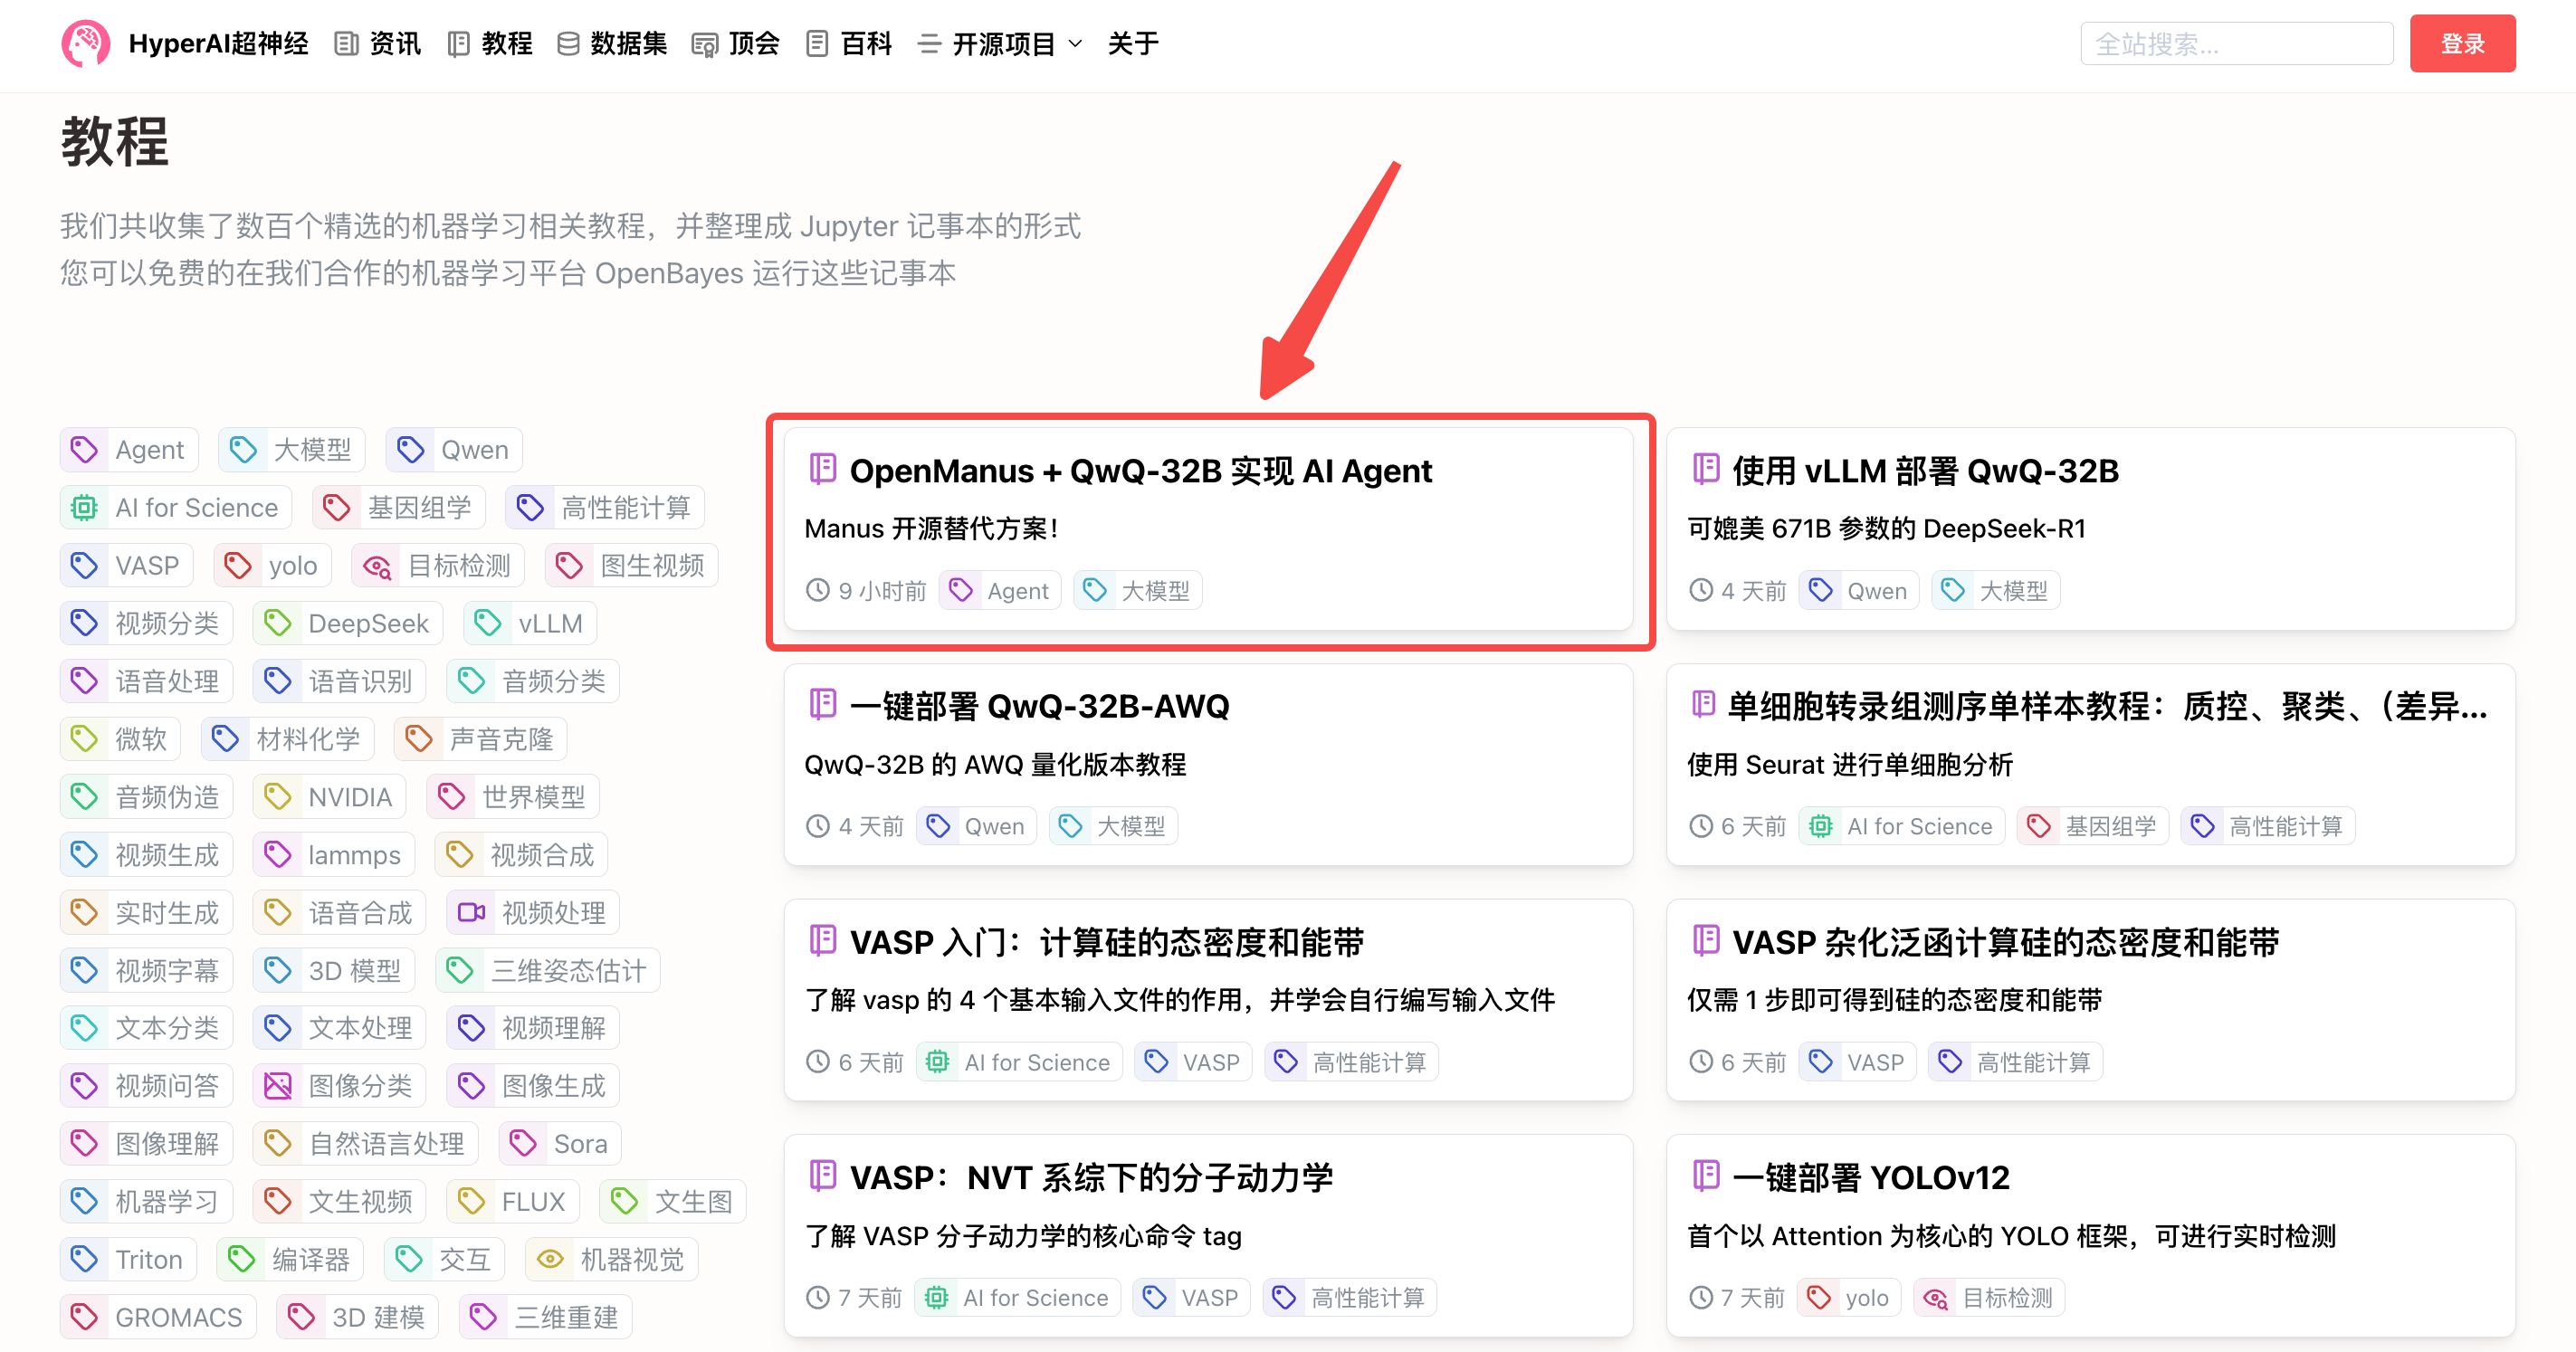This screenshot has width=2576, height=1352.
Task: Click the image icon in 图像分类 tag
Action: pyautogui.click(x=277, y=1086)
